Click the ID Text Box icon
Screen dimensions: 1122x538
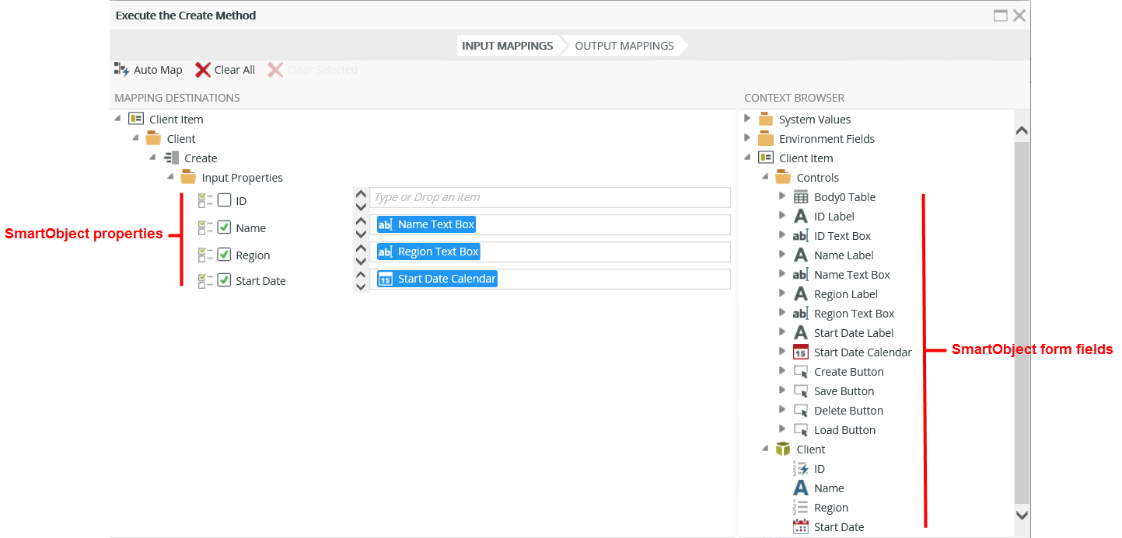point(800,236)
